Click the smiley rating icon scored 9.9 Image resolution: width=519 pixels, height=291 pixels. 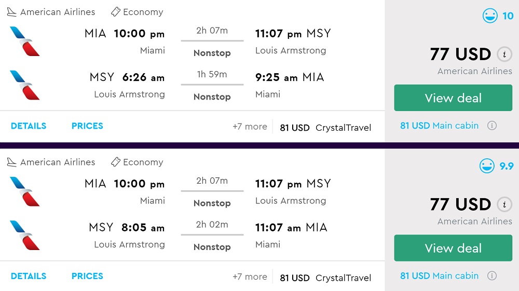pos(487,166)
